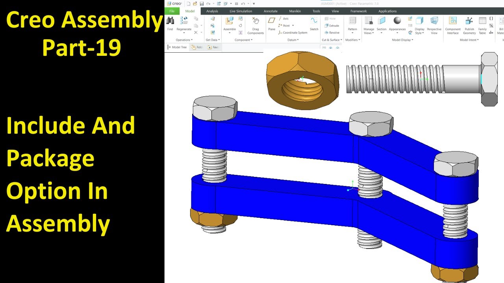Click the datum Point tool

pos(284,26)
